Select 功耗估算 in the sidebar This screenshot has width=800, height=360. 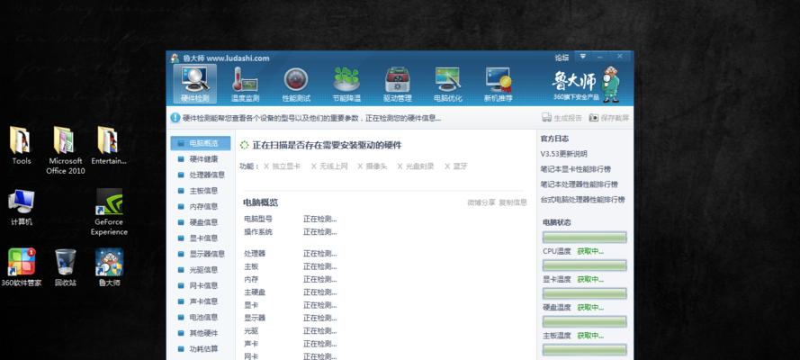pyautogui.click(x=200, y=349)
